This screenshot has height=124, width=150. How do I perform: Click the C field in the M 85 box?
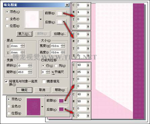click(x=82, y=65)
